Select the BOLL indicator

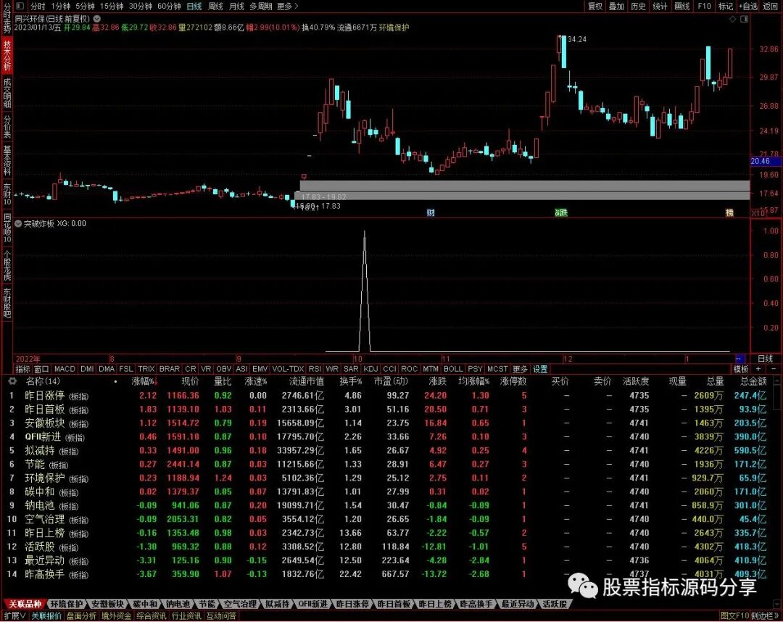click(453, 369)
